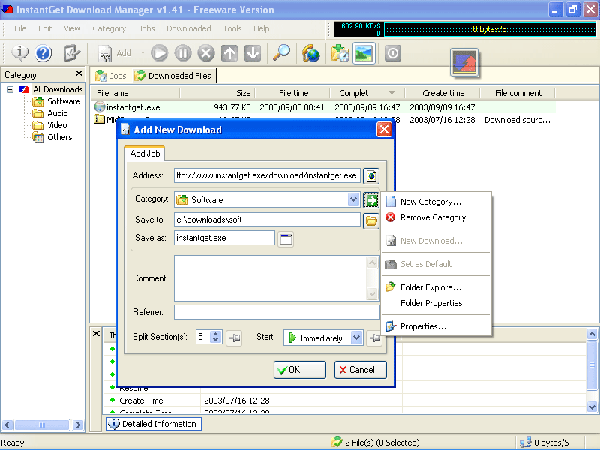Click the Move Down arrow toolbar icon

point(253,52)
